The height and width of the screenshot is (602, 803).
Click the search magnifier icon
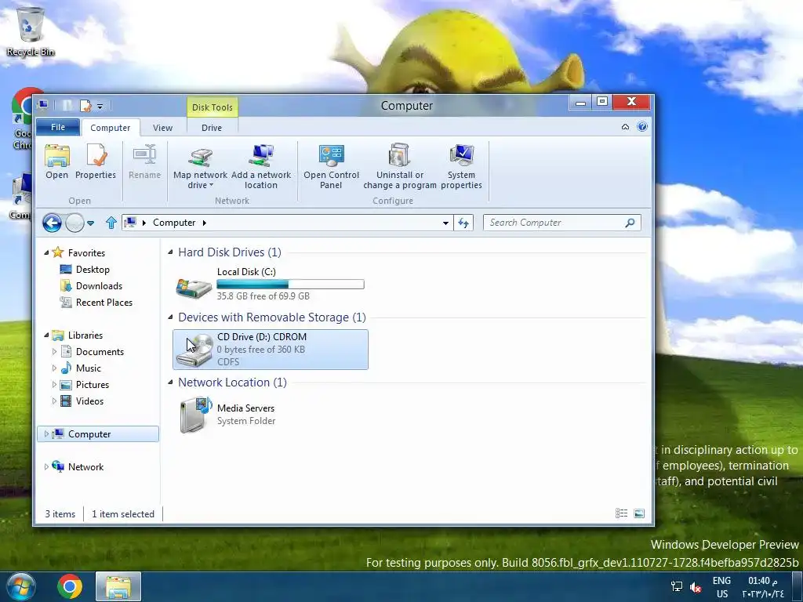pyautogui.click(x=630, y=223)
